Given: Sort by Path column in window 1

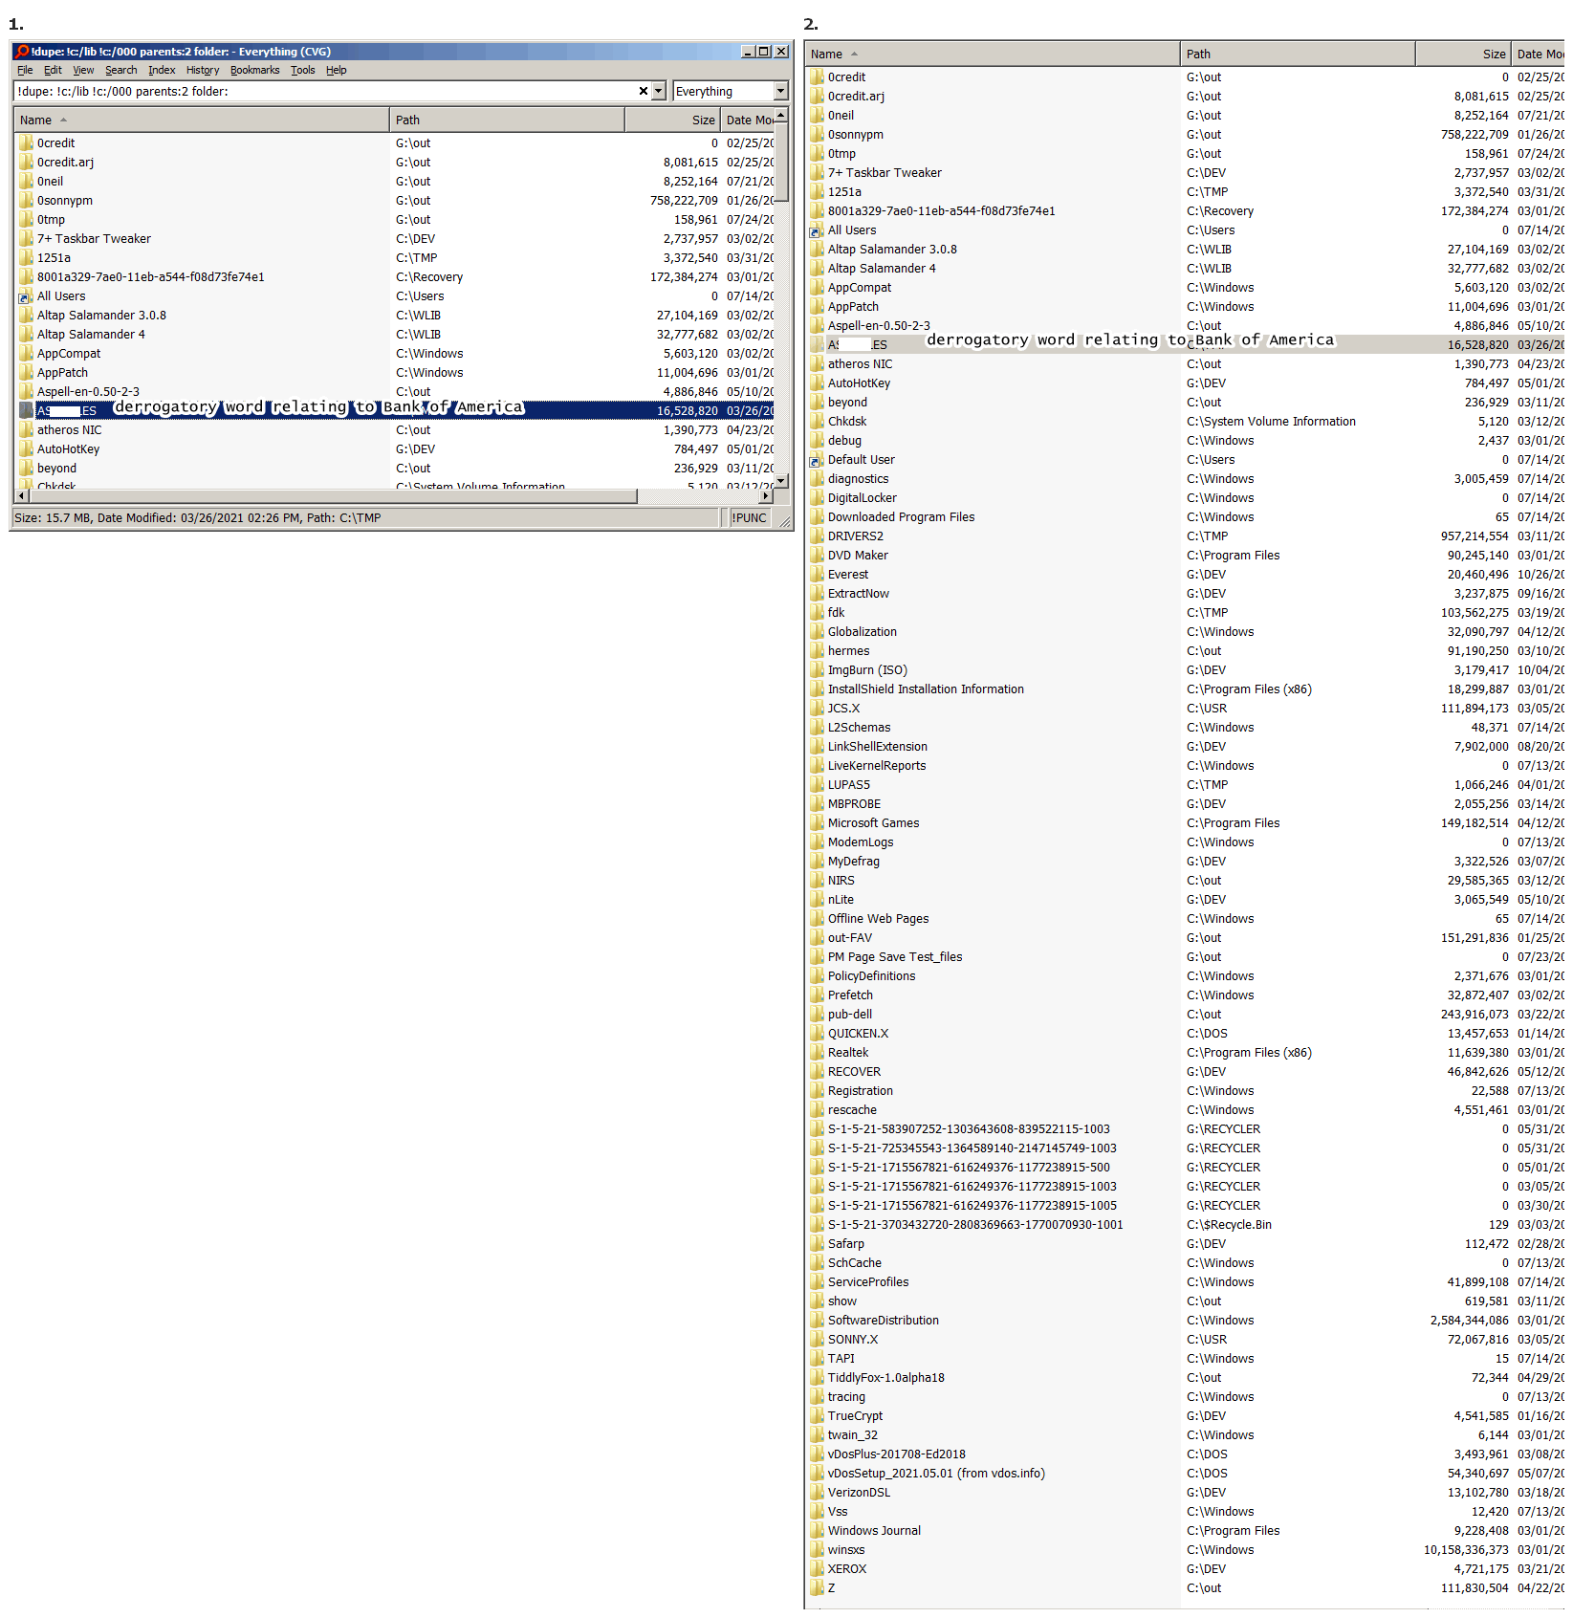Looking at the screenshot, I should coord(507,120).
